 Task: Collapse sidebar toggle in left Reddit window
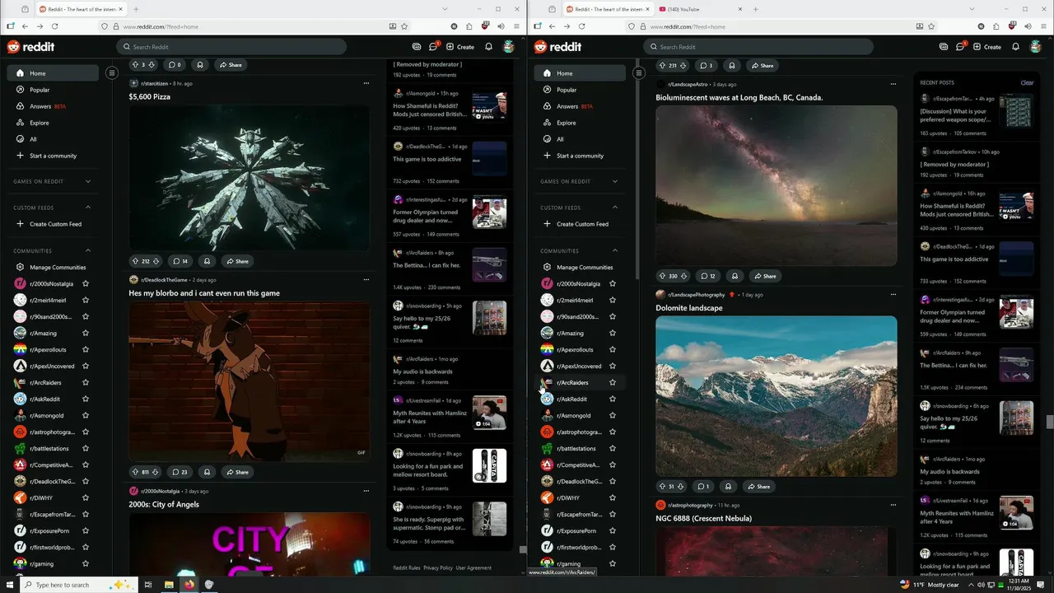tap(112, 73)
